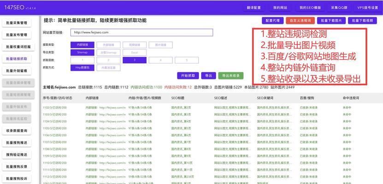Open 批量外链留痕 from the sidebar
The width and height of the screenshot is (383, 184).
17,71
